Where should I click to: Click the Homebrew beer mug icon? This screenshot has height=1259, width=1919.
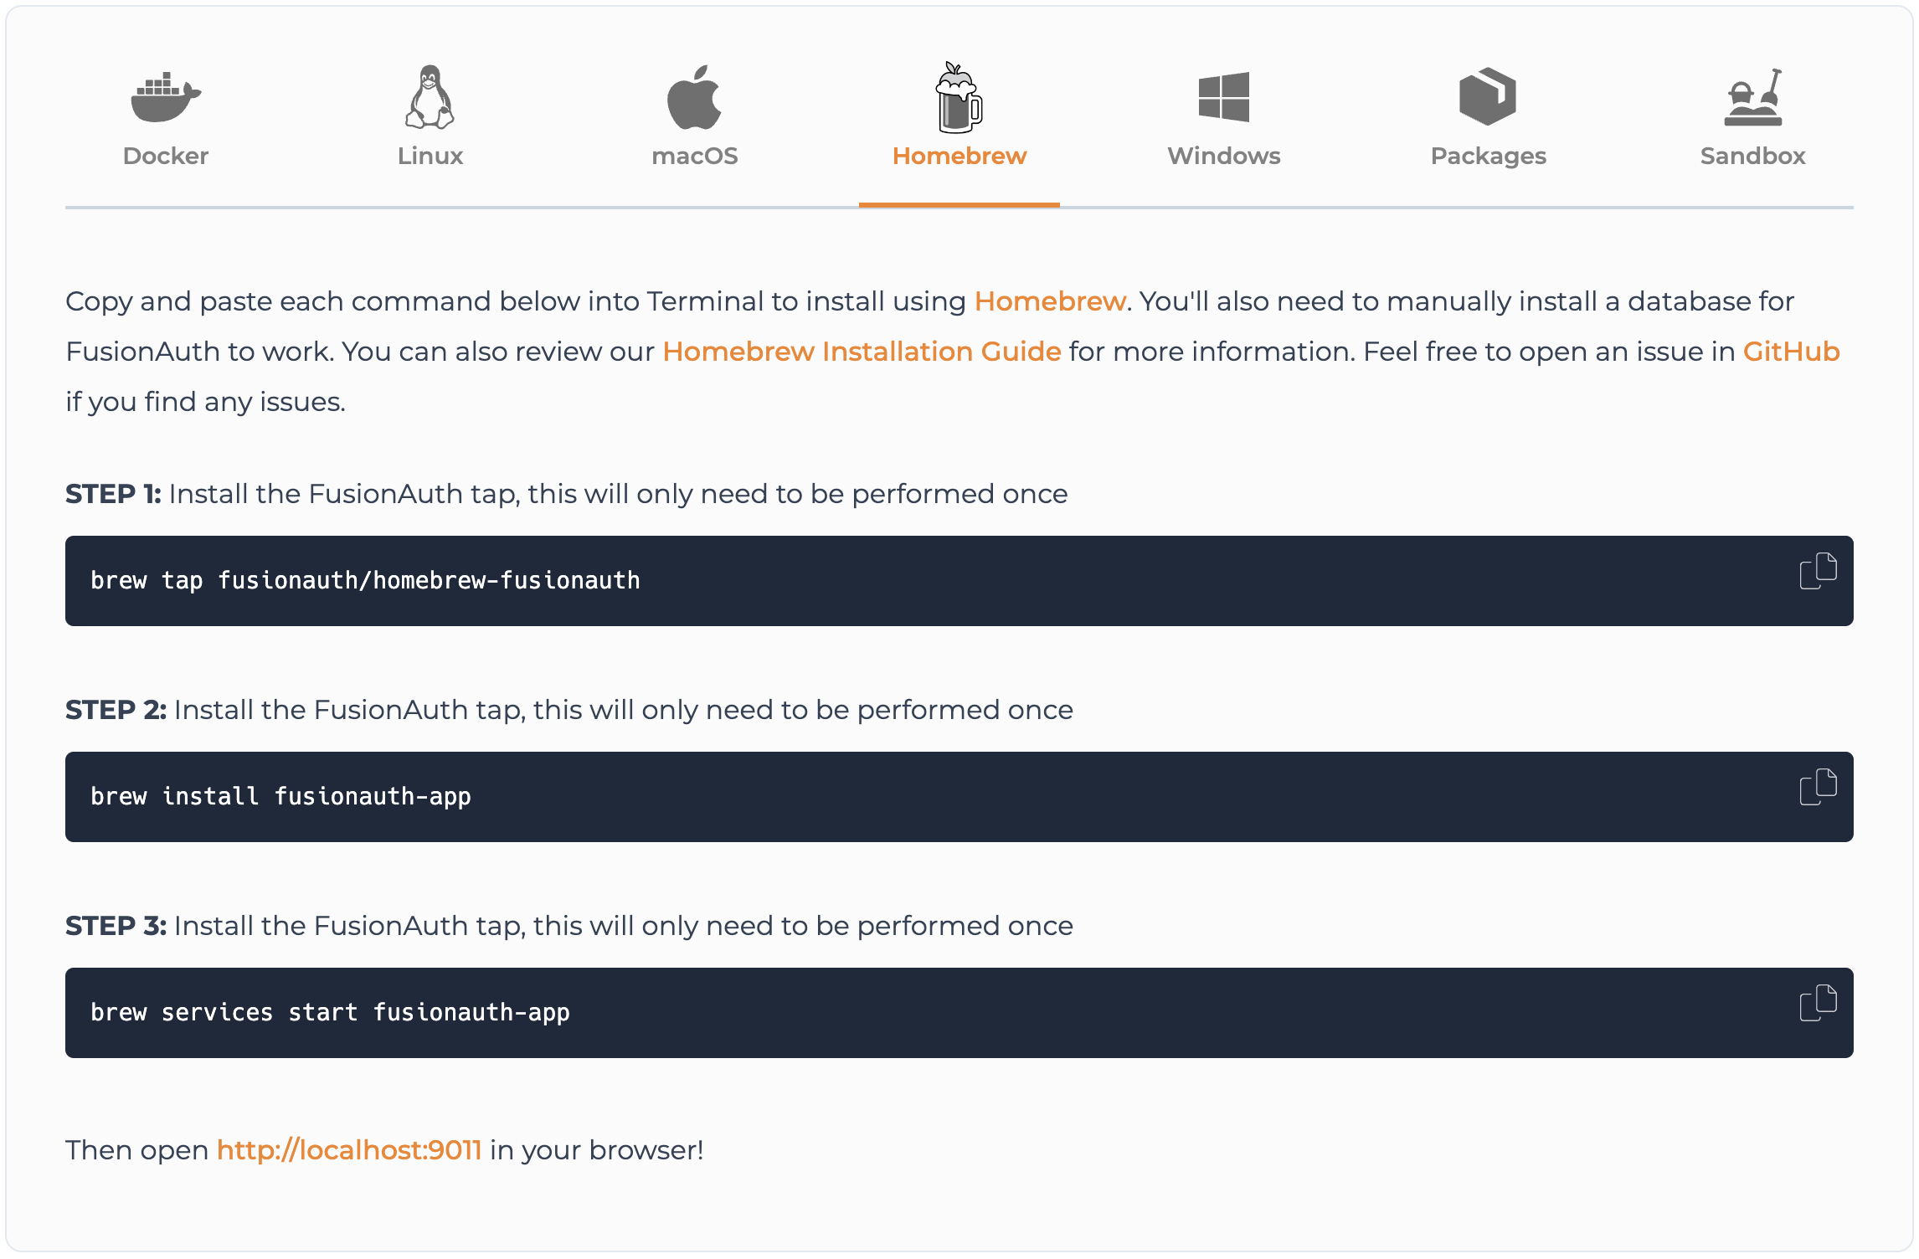(x=959, y=98)
